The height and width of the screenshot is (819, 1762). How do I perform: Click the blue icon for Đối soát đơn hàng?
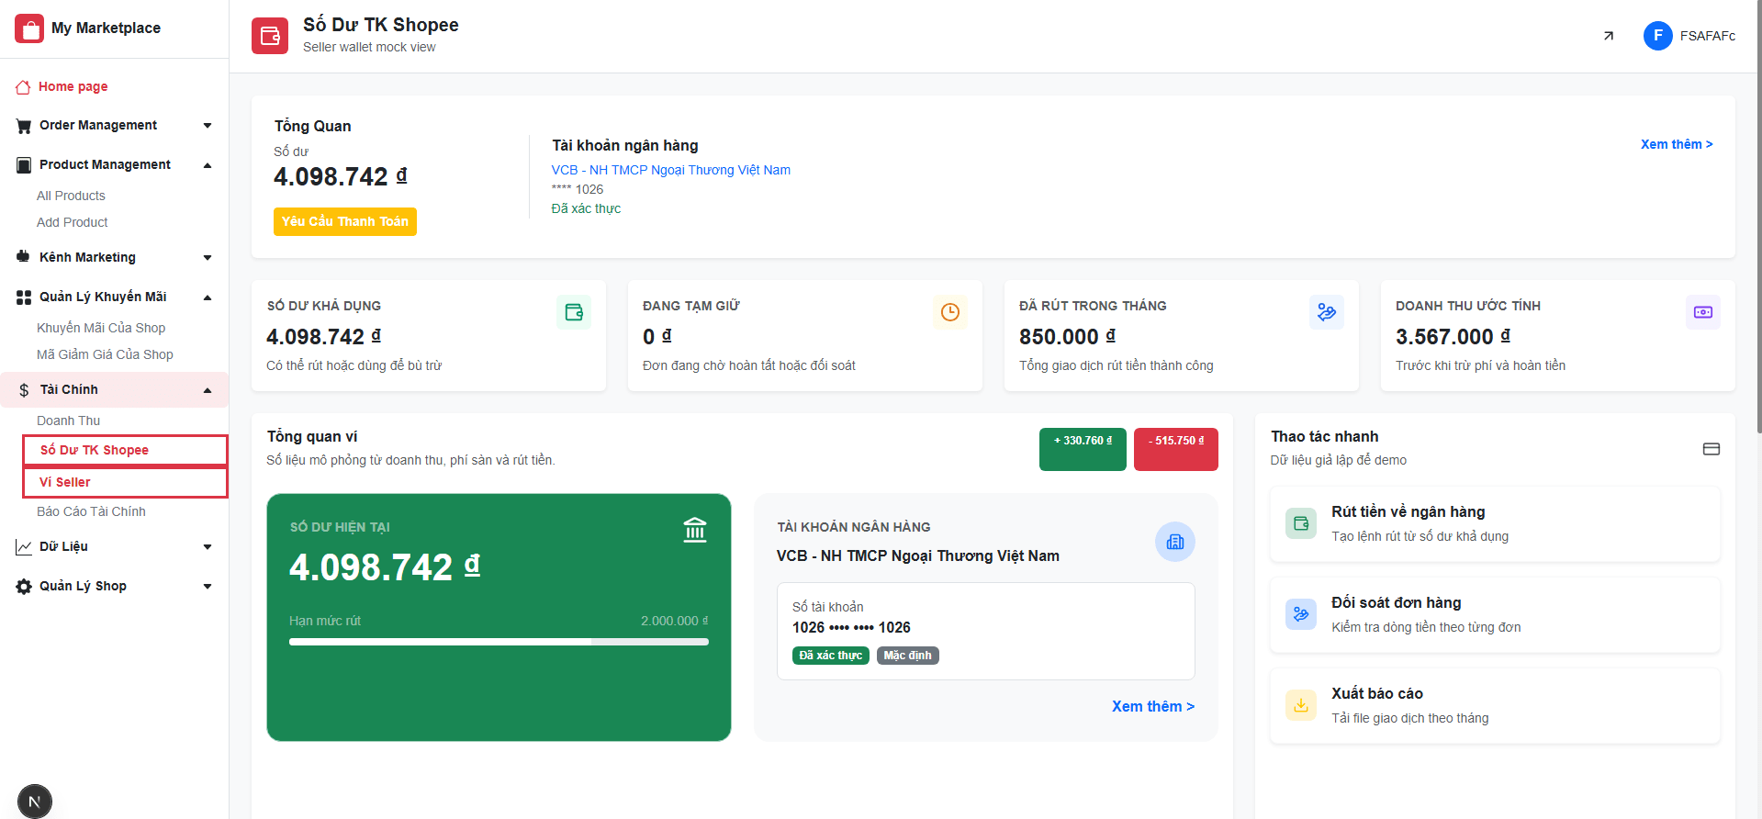point(1301,614)
